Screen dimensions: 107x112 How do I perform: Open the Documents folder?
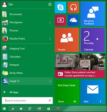(x=27, y=14)
